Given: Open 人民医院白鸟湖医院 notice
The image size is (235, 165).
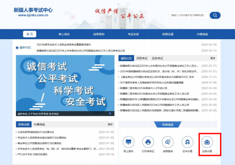Looking at the screenshot, I should [160, 110].
